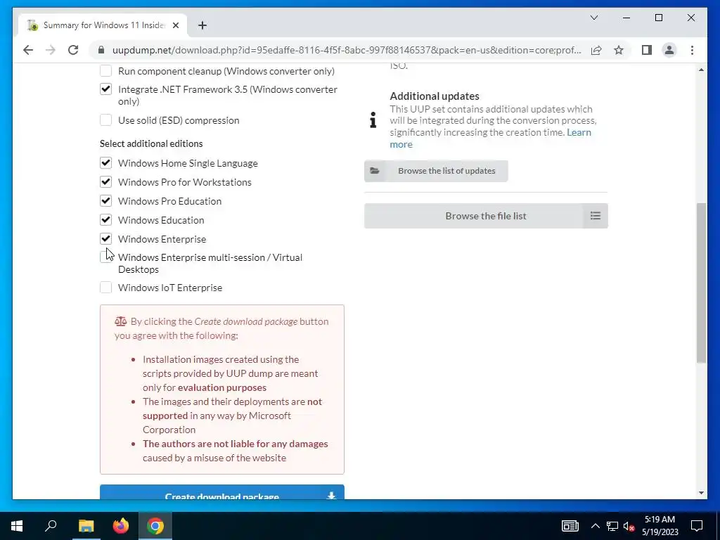Open File Explorer from taskbar
This screenshot has height=540, width=720.
[x=86, y=526]
